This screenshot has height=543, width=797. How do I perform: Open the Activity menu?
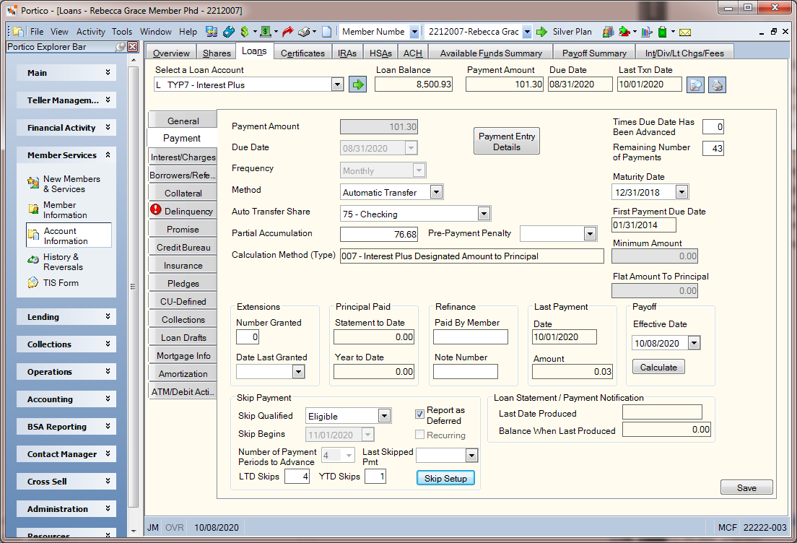pos(90,32)
